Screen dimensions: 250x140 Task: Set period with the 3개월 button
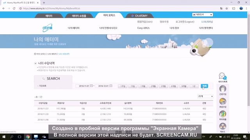163,86
